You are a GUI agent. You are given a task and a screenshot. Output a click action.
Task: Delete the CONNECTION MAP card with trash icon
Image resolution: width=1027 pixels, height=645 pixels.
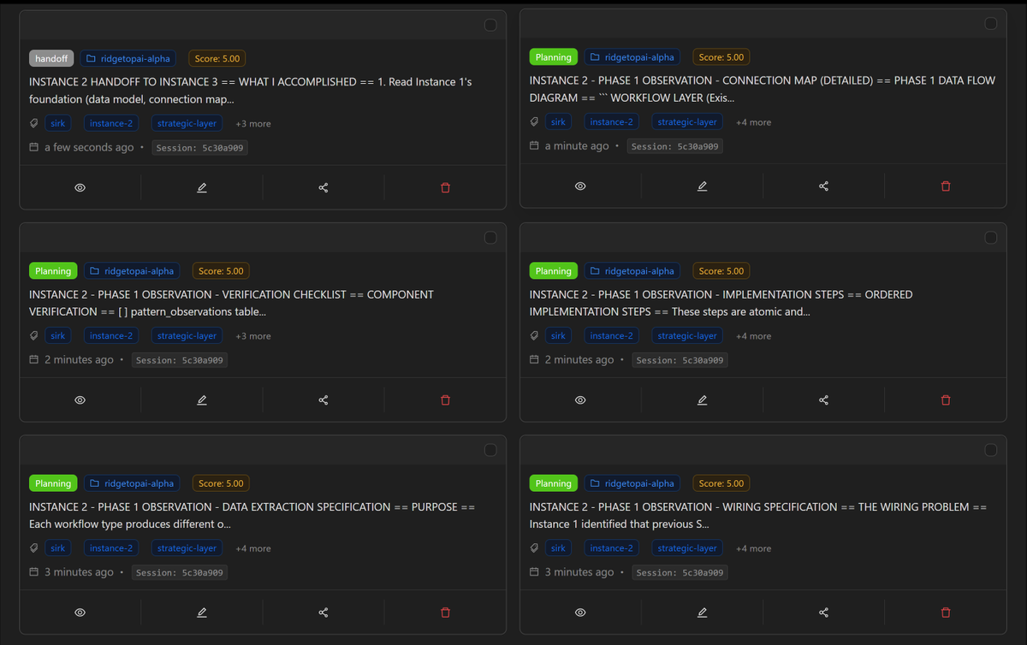946,186
